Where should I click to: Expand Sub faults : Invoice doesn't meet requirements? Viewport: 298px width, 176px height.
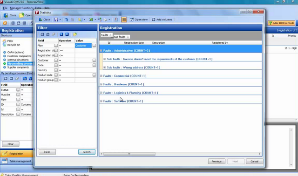(x=104, y=59)
